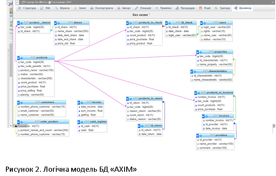Open the SQL tab
Image resolution: width=276 pixels, height=176 pixels.
[46, 8]
